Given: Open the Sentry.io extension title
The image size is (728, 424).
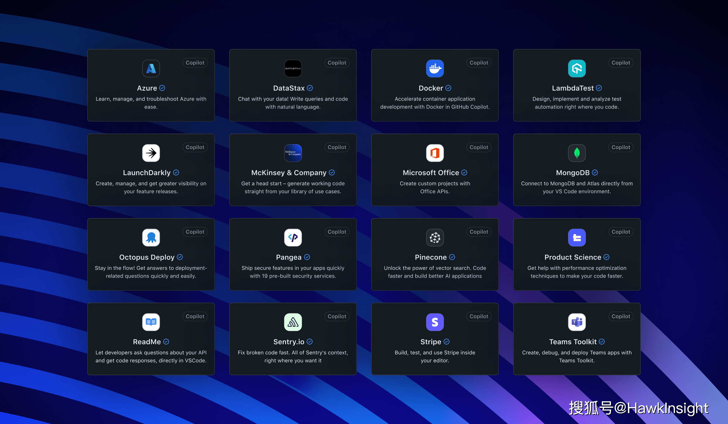Looking at the screenshot, I should point(289,342).
